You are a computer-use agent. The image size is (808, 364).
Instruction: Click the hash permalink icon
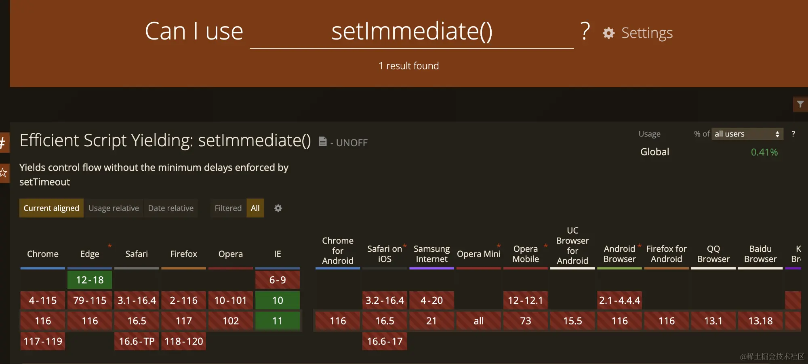pos(3,142)
